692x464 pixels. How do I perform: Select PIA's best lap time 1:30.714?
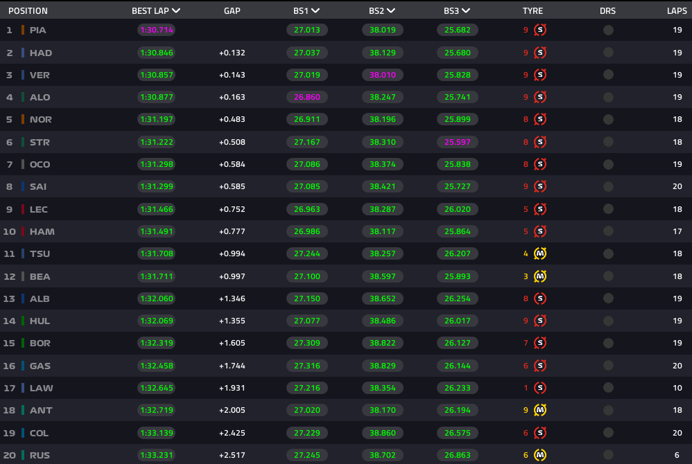(x=156, y=30)
